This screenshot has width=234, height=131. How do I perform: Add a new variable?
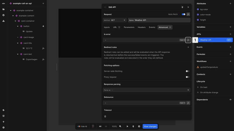click(x=230, y=27)
